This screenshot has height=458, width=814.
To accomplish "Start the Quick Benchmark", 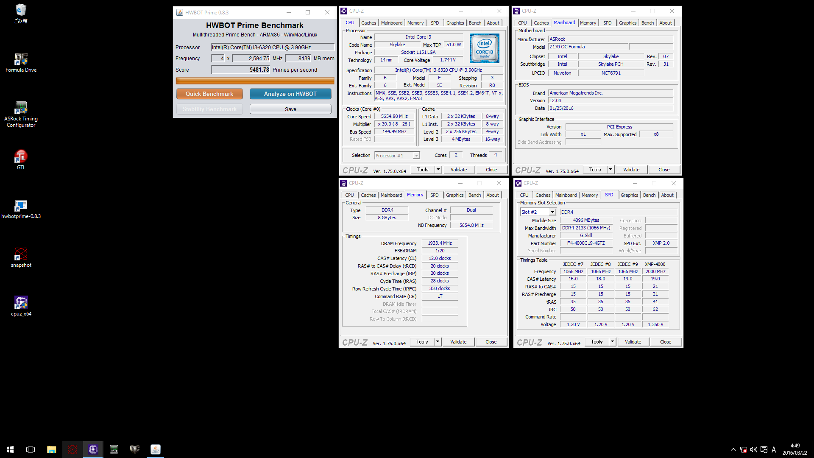I will coord(209,94).
